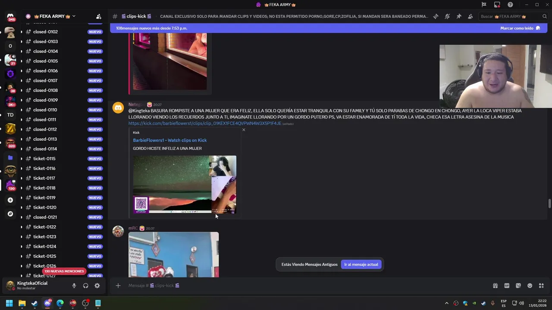Viewport: 552px width, 310px height.
Task: Expand arrow beside closed-0111
Action: coord(22,119)
